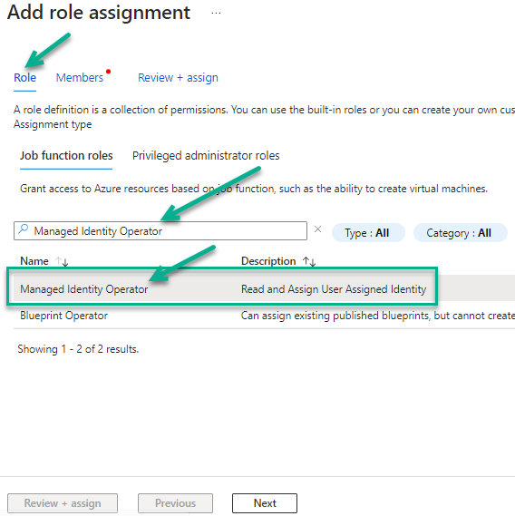
Task: Sort roles by Name column arrows
Action: [x=62, y=261]
